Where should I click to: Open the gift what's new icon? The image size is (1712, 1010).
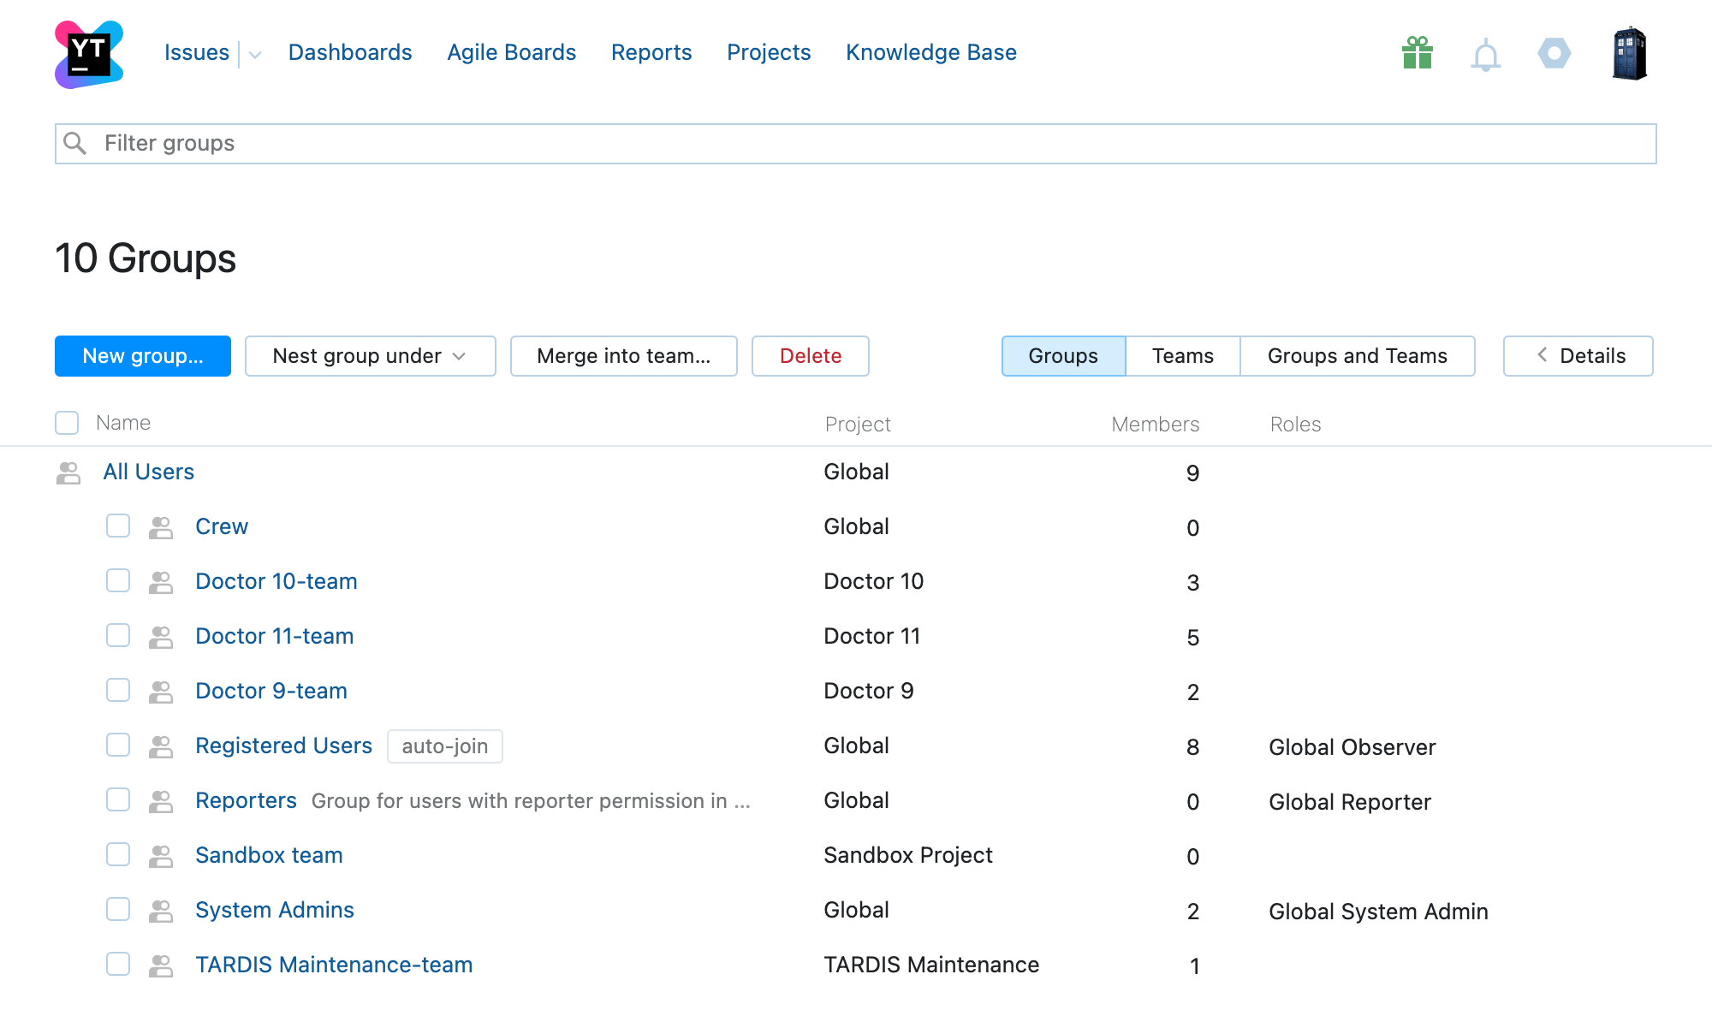tap(1418, 53)
